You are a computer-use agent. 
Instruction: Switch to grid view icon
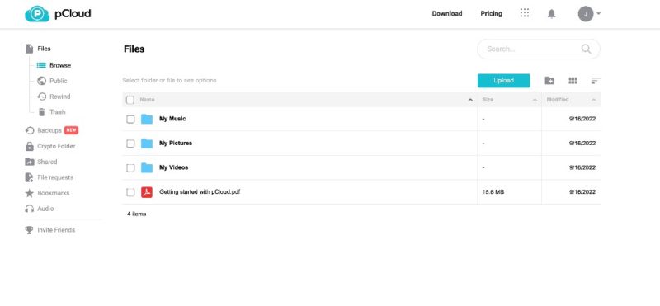pyautogui.click(x=573, y=80)
